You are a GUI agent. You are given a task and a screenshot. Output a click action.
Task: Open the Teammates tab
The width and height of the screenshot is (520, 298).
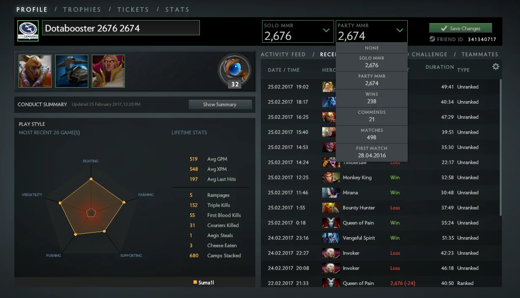click(480, 54)
